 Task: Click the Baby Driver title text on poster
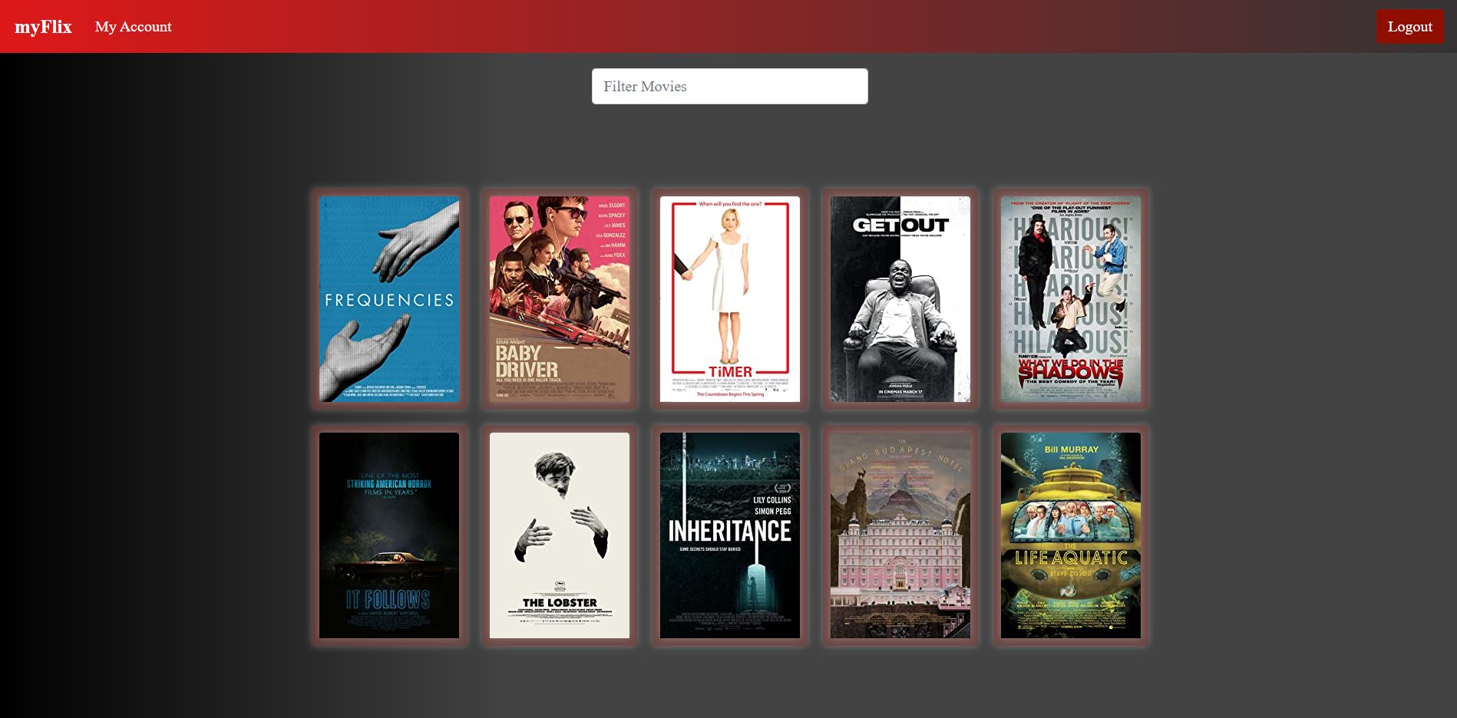tap(527, 361)
